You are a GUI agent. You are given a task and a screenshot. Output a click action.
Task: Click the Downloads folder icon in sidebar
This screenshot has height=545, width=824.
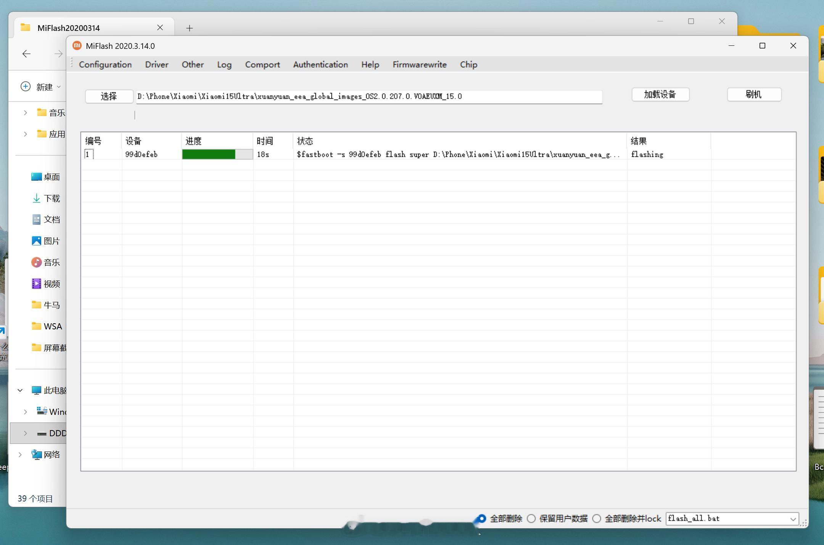tap(36, 198)
